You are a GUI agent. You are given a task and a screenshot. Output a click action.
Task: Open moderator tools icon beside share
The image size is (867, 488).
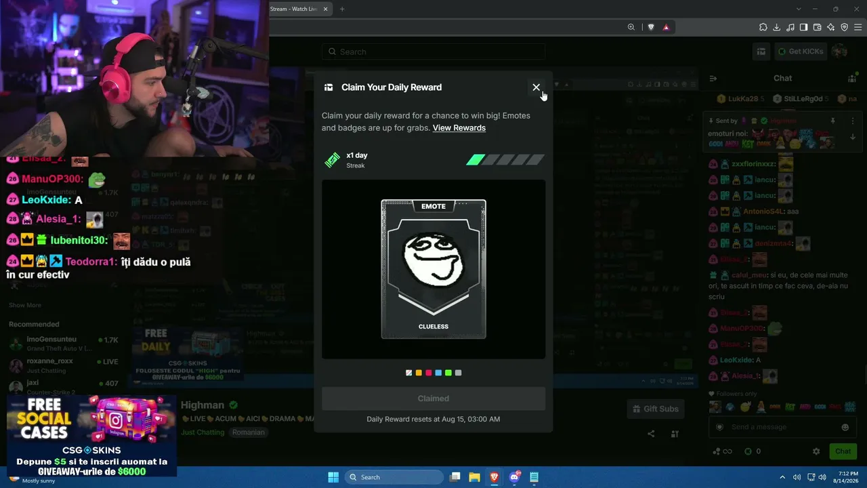click(675, 434)
